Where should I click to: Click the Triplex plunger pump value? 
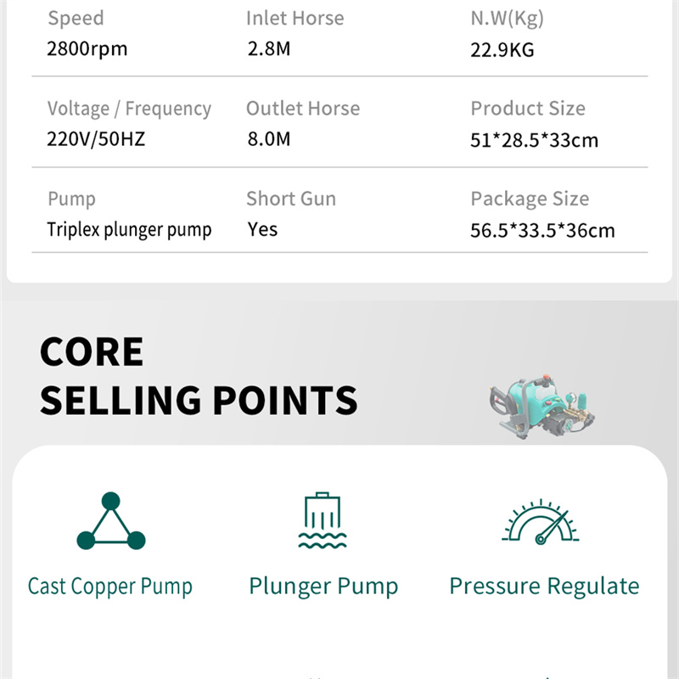[x=129, y=230]
